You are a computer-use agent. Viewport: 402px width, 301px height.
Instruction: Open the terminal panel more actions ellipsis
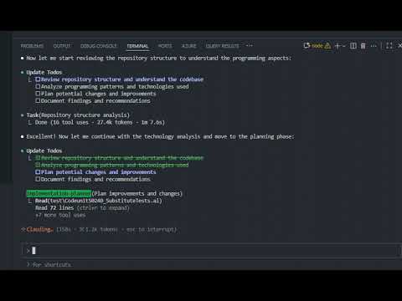[374, 46]
